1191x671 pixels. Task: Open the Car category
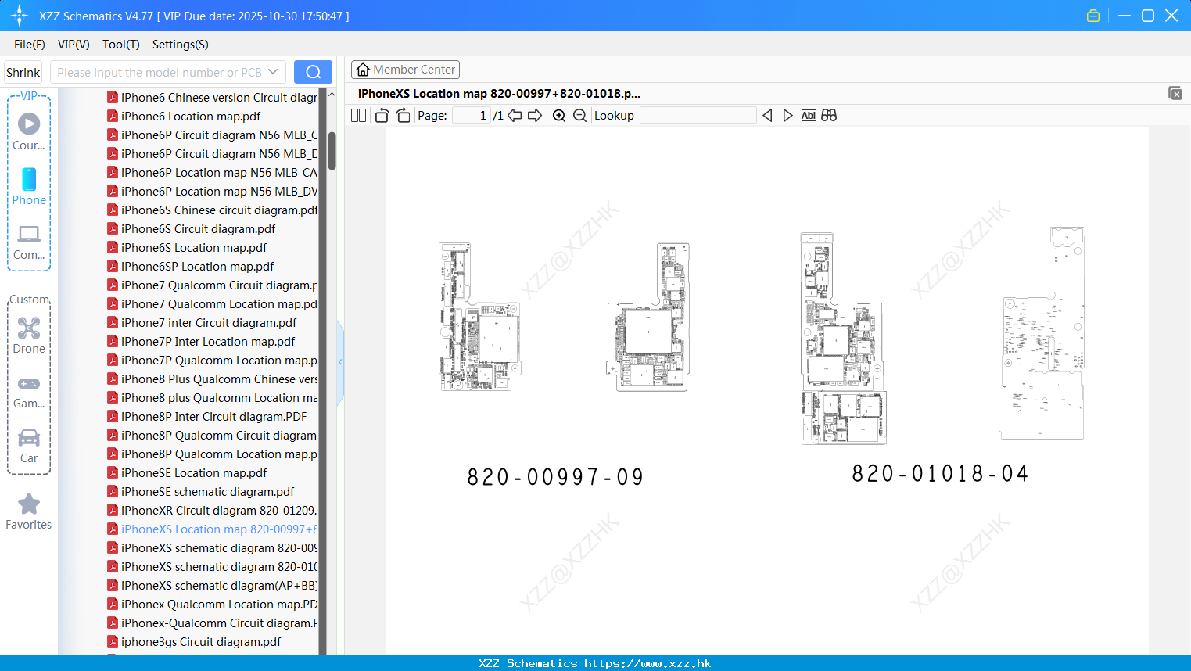point(29,446)
